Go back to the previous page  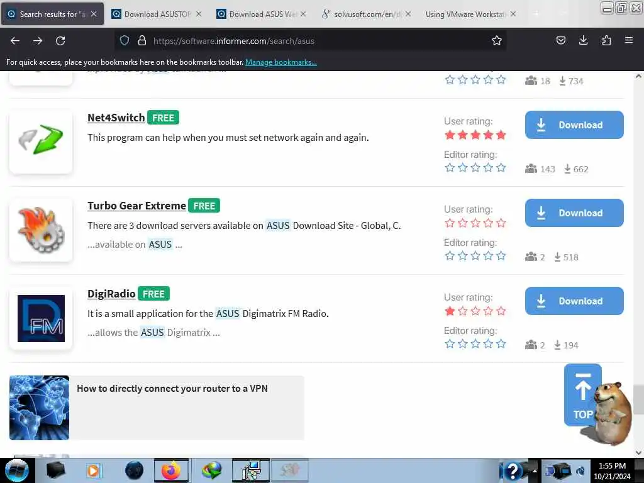pyautogui.click(x=15, y=41)
